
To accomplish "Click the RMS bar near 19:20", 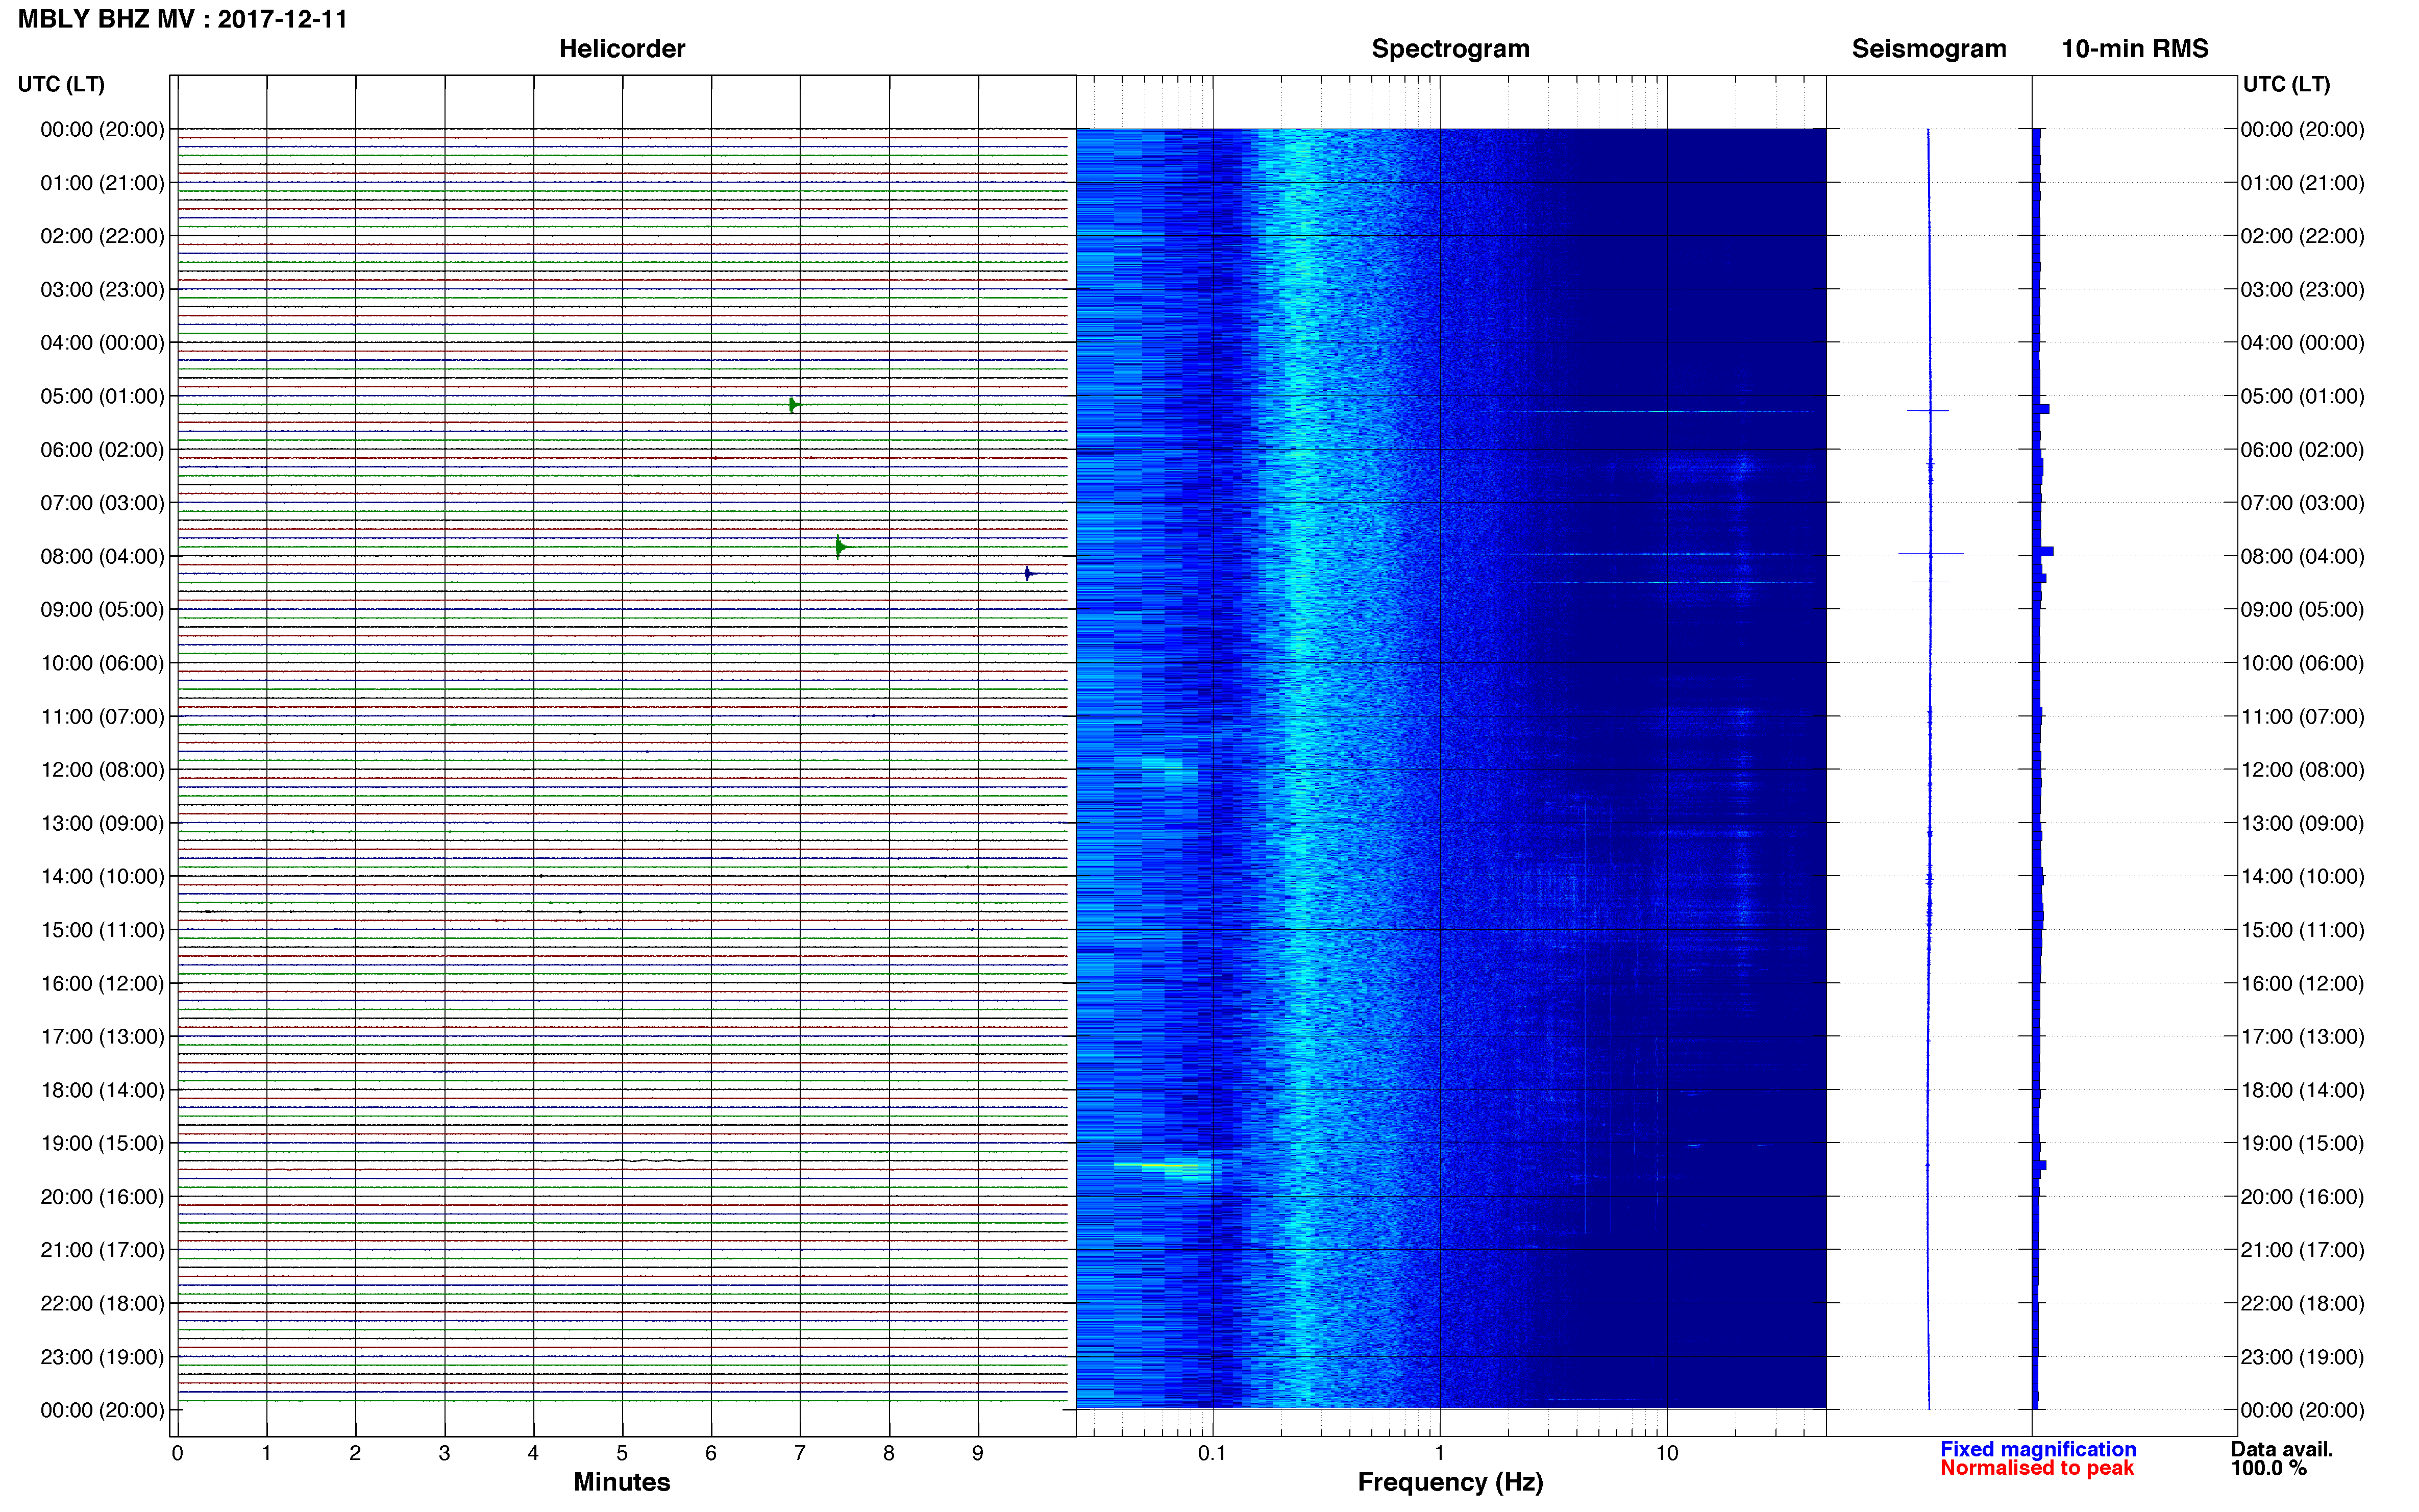I will [2040, 1165].
